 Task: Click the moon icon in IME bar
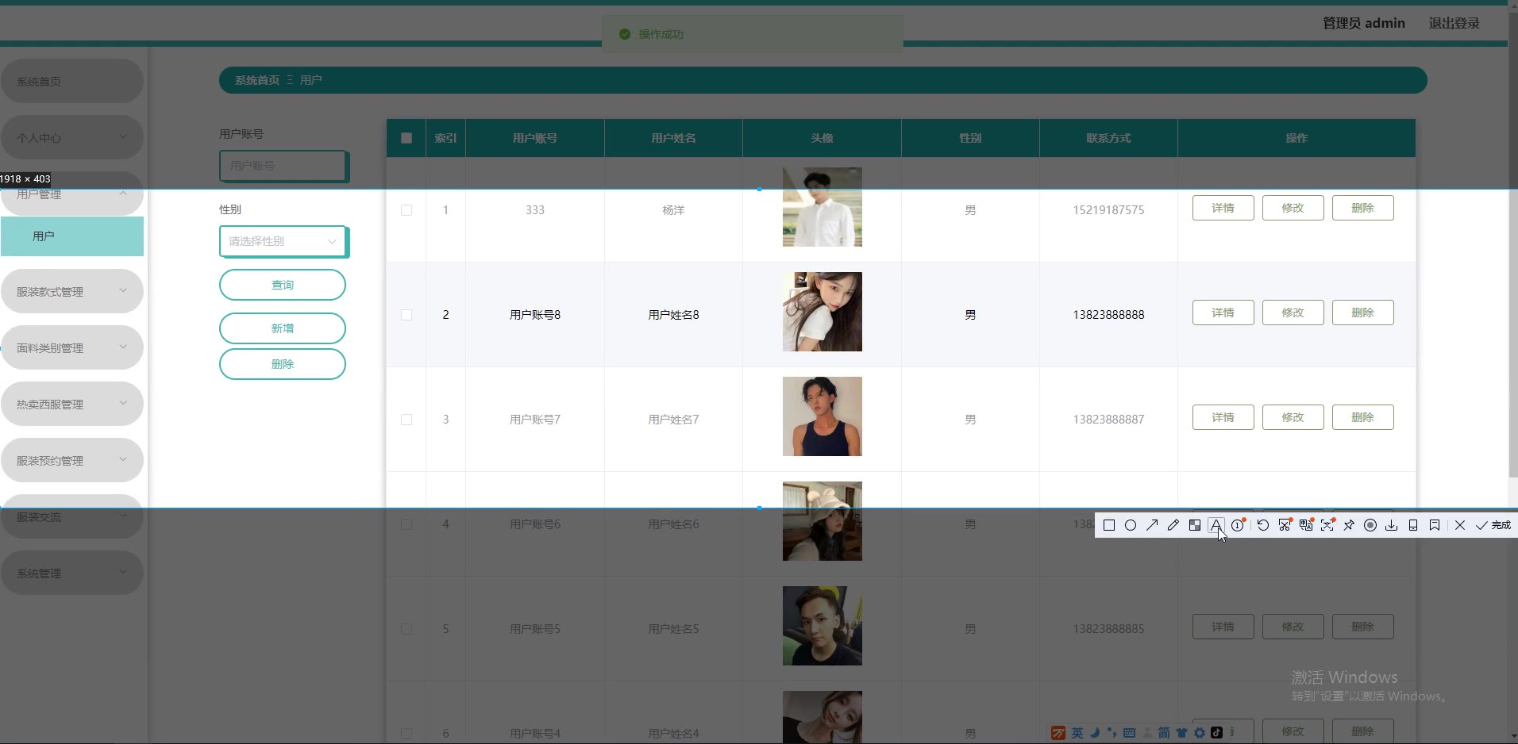click(x=1095, y=733)
